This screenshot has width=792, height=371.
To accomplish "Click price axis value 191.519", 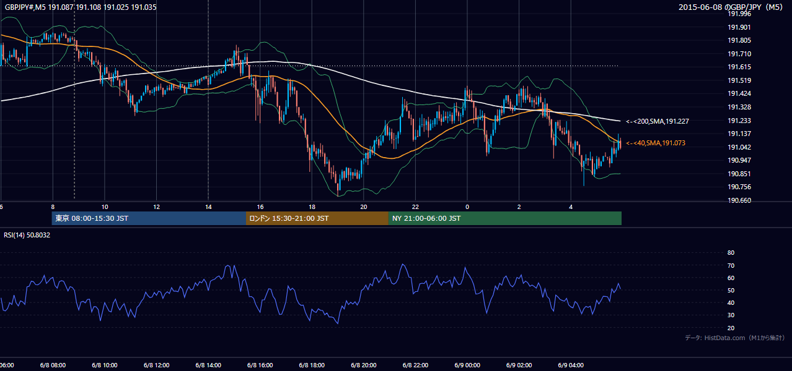I will point(739,80).
